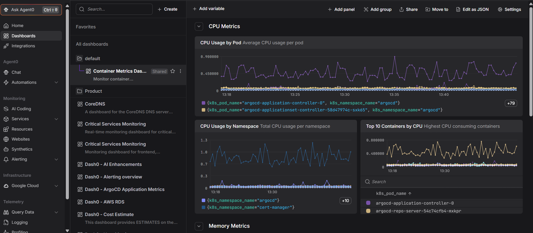Click the Edit as JSON file icon

458,9
